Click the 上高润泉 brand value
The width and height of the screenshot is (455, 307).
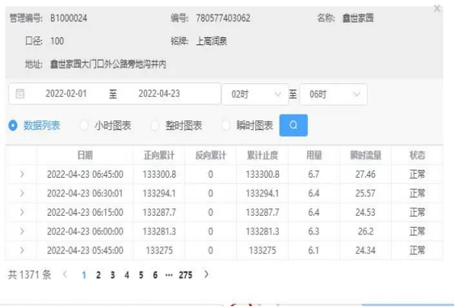coord(212,41)
